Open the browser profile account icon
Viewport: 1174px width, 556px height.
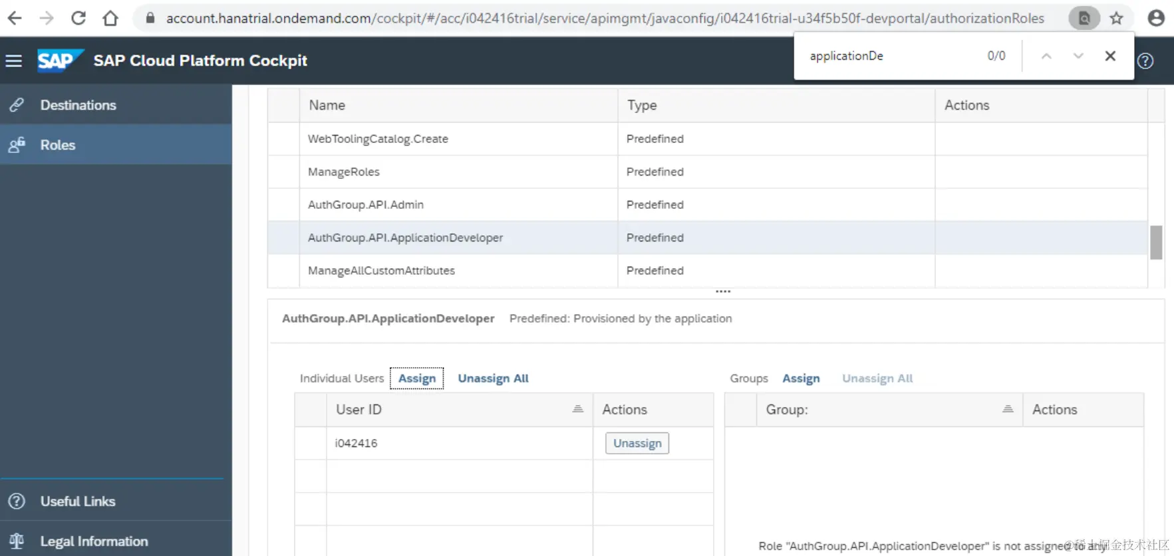1156,18
